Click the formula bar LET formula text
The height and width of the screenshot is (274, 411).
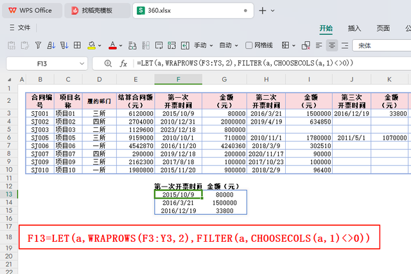pos(245,63)
